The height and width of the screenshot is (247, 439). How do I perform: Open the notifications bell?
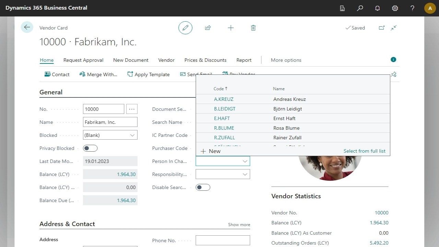tap(377, 8)
